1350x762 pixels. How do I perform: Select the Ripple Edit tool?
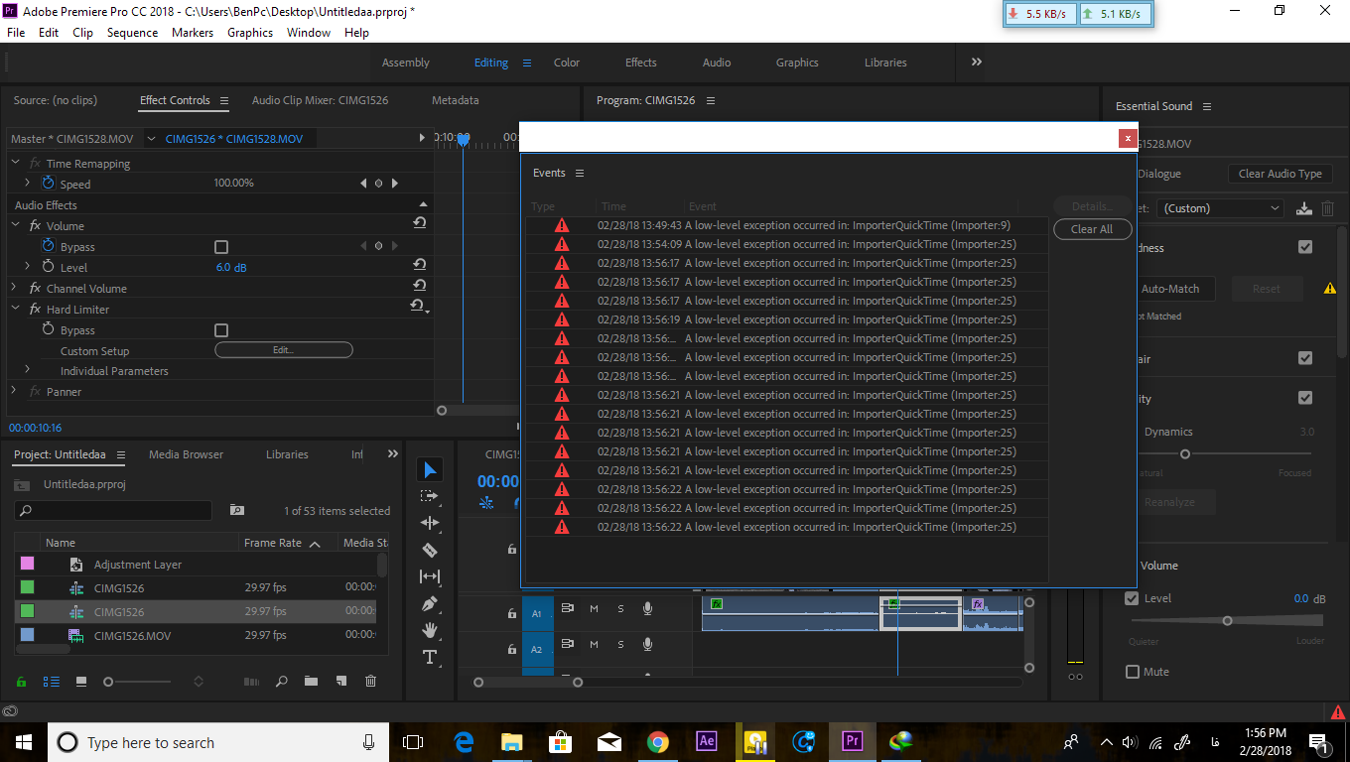[x=430, y=523]
